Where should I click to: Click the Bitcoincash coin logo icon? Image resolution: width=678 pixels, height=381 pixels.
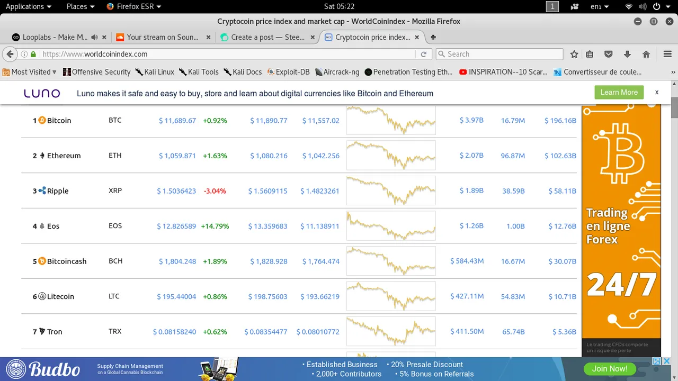tap(42, 261)
